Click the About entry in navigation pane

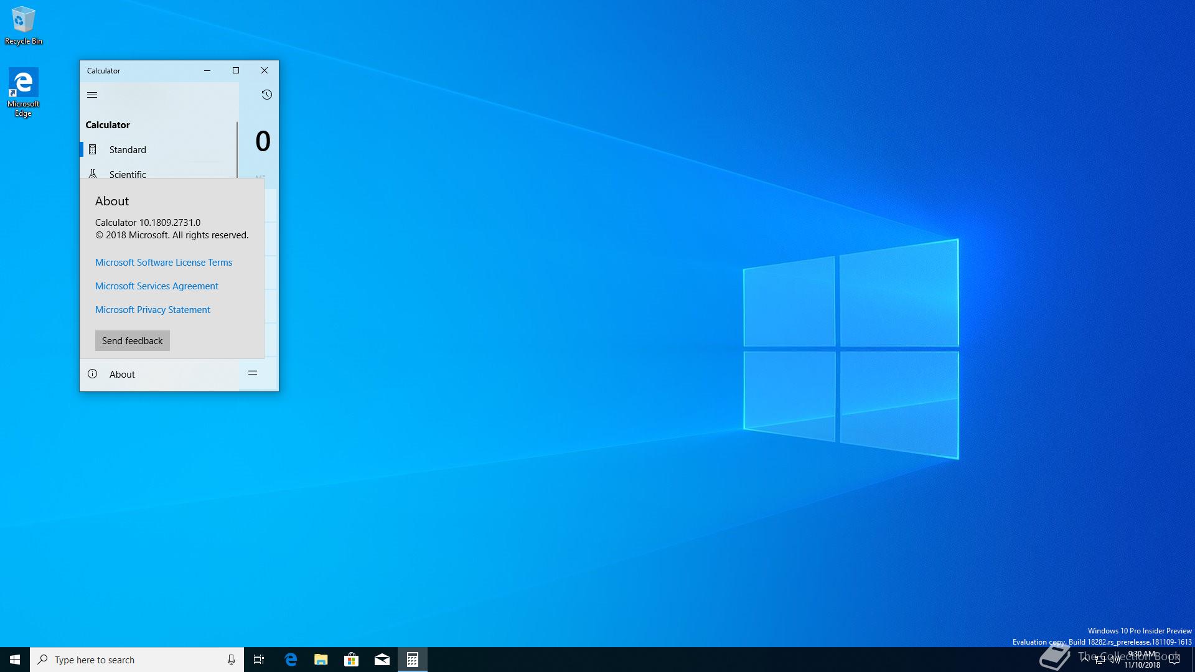159,374
